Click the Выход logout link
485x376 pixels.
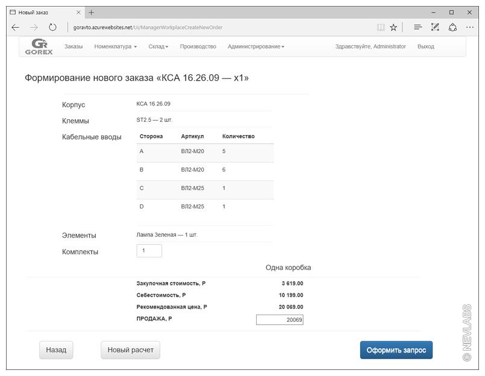[425, 46]
